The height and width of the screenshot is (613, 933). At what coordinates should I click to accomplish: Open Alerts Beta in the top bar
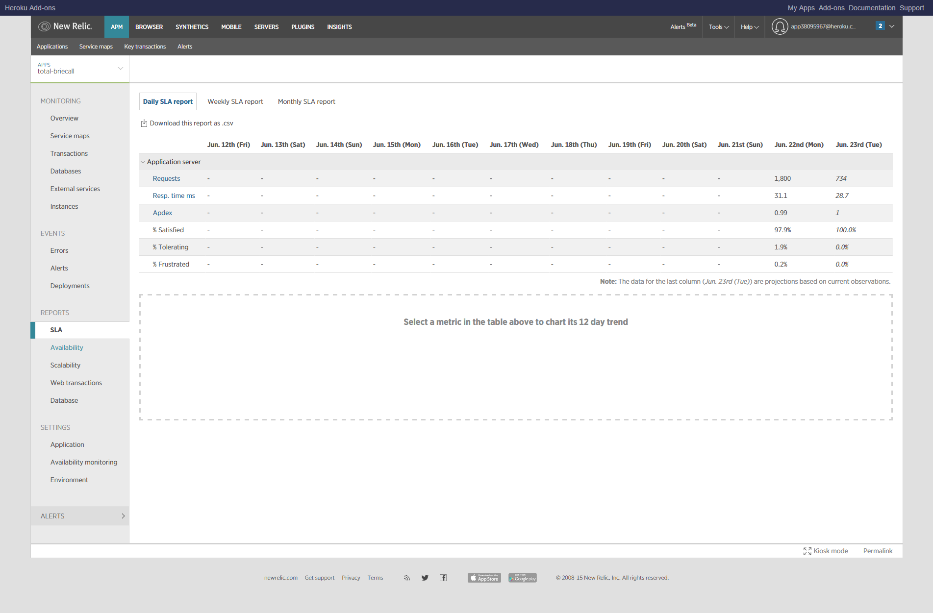pyautogui.click(x=683, y=26)
